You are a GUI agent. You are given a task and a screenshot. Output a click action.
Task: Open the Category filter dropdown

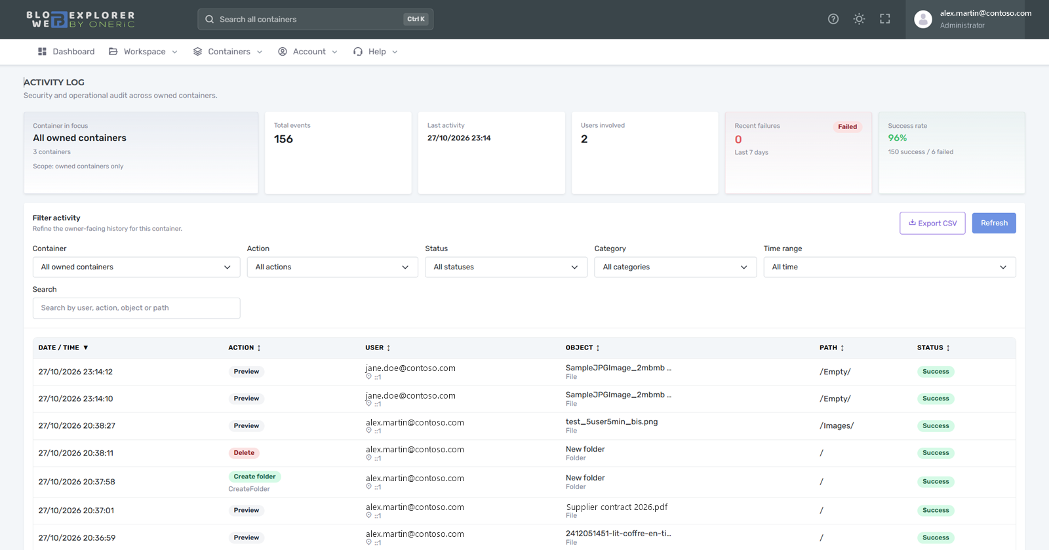point(675,267)
